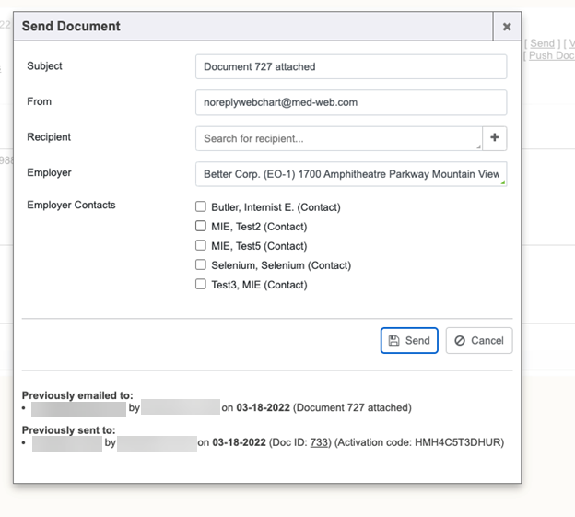Screen dimensions: 575x517
Task: Click the plus icon to add recipient
Action: pyautogui.click(x=495, y=138)
